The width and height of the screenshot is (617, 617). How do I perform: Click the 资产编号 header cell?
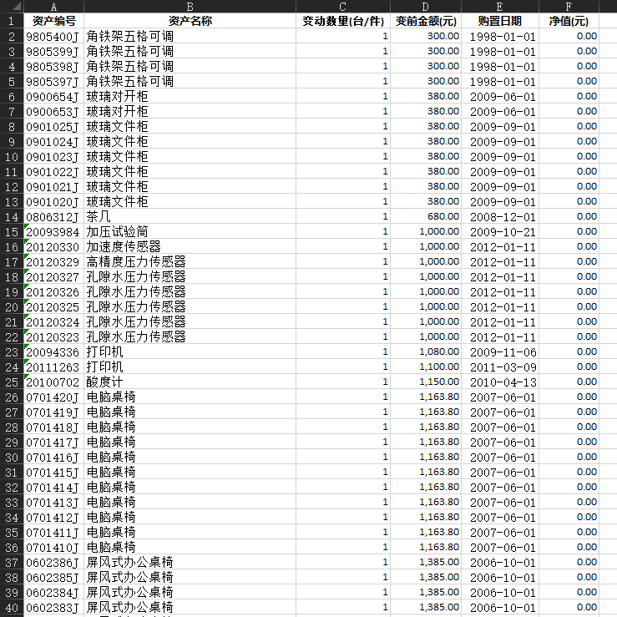tap(53, 21)
